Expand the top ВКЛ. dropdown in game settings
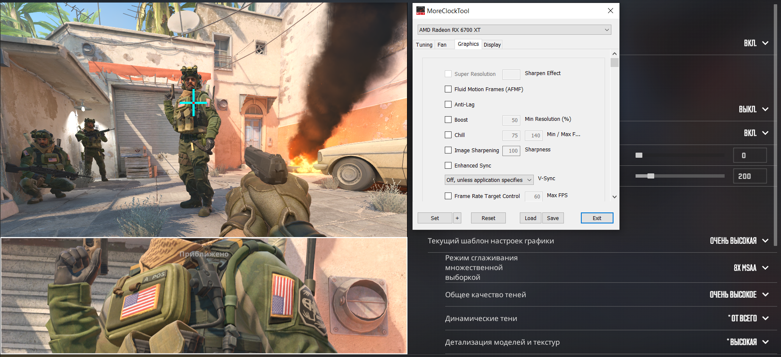Image resolution: width=781 pixels, height=357 pixels. [756, 43]
